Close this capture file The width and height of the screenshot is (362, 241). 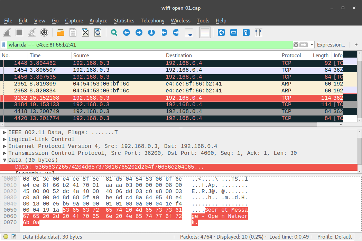(85, 32)
